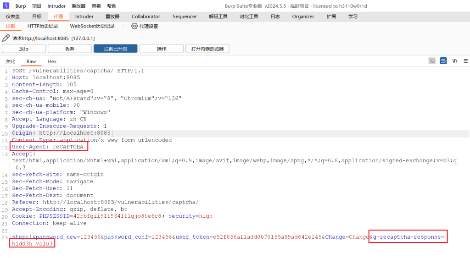Click the pencil edit icon beside request URL
The width and height of the screenshot is (470, 258).
tap(6, 38)
